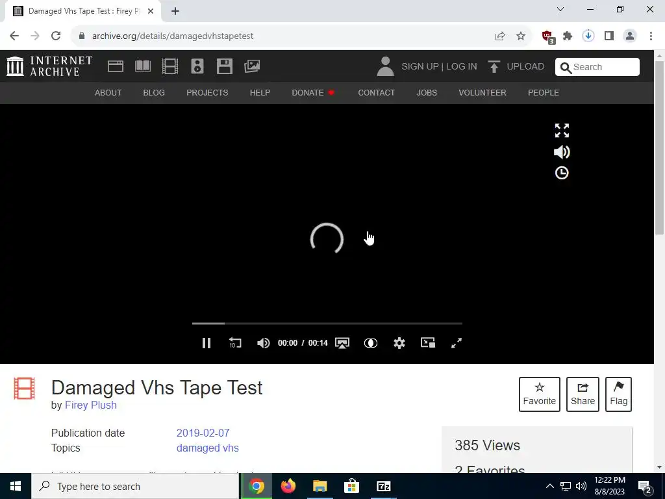Viewport: 665px width, 499px height.
Task: Toggle the captions/contrast circle icon
Action: pyautogui.click(x=371, y=343)
